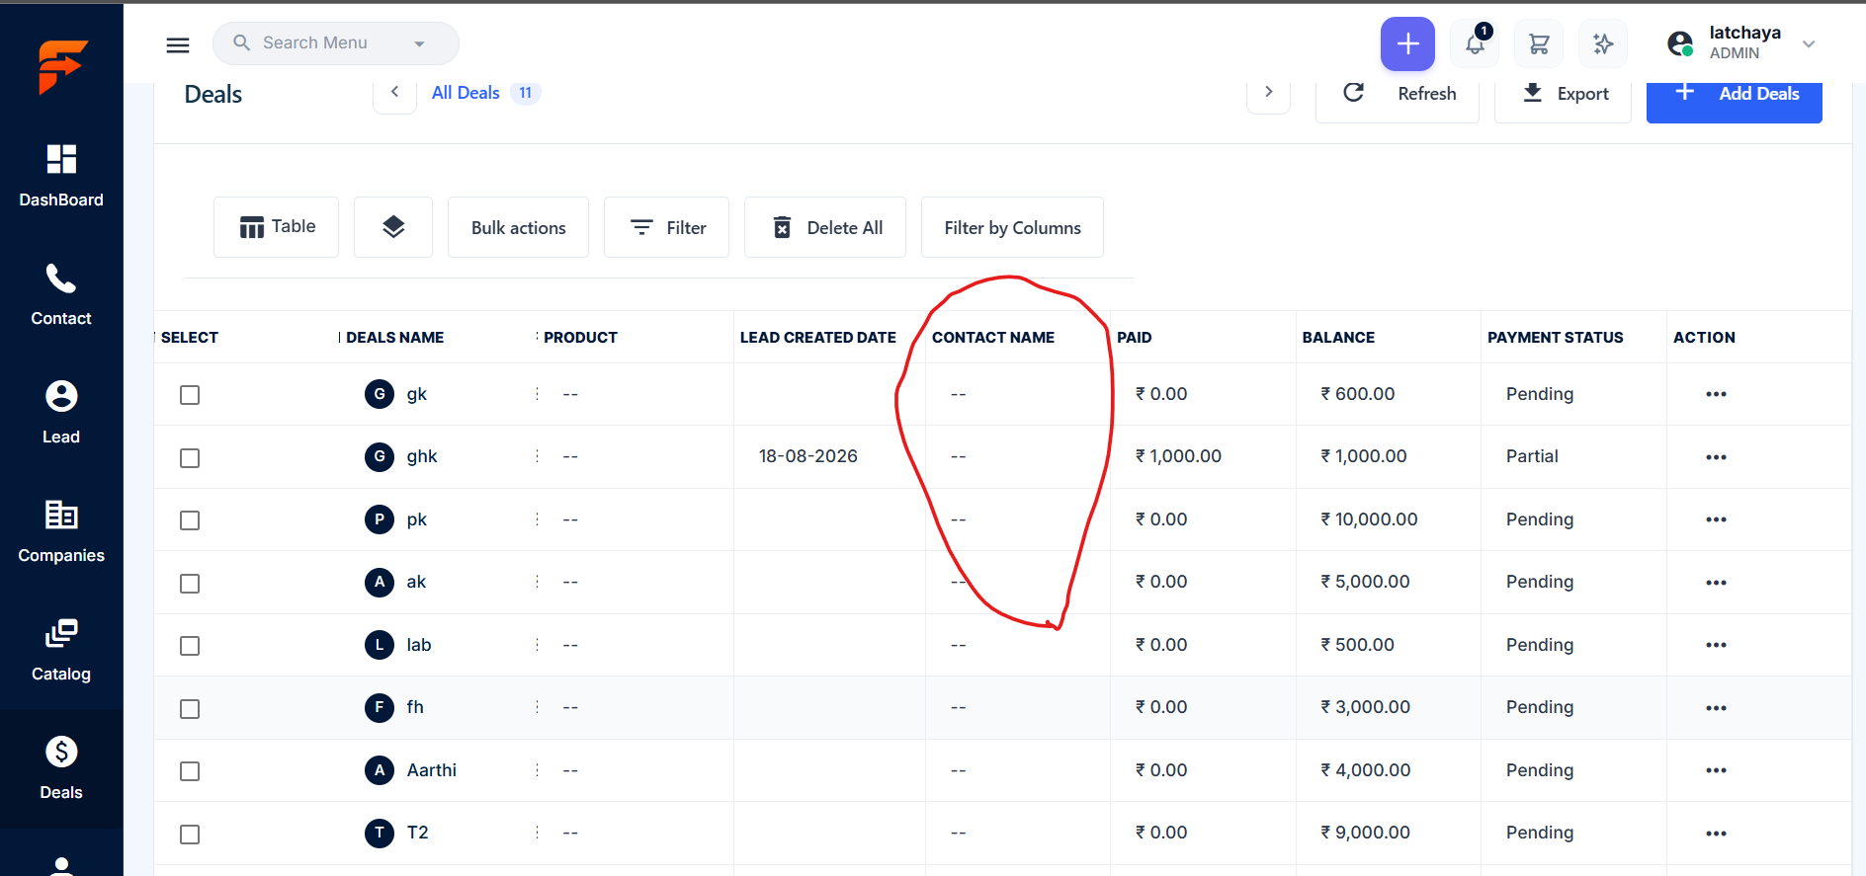
Task: Navigate to Companies in the sidebar
Action: pyautogui.click(x=61, y=532)
